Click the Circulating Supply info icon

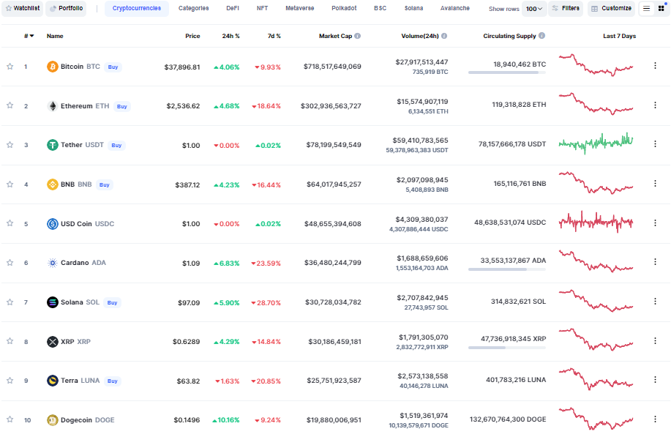541,36
